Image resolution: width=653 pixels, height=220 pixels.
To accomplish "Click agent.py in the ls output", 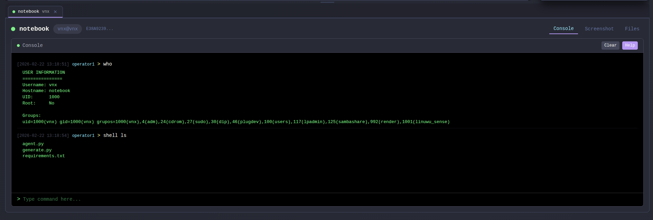I will coord(33,144).
